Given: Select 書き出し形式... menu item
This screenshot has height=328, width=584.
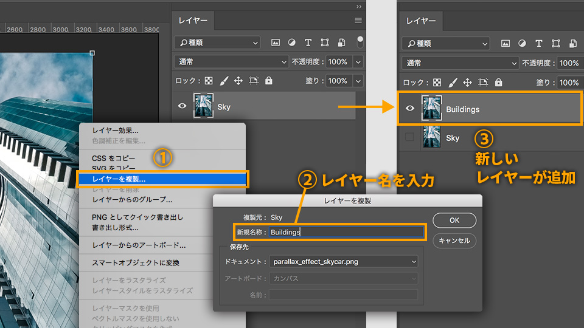Looking at the screenshot, I should 115,228.
